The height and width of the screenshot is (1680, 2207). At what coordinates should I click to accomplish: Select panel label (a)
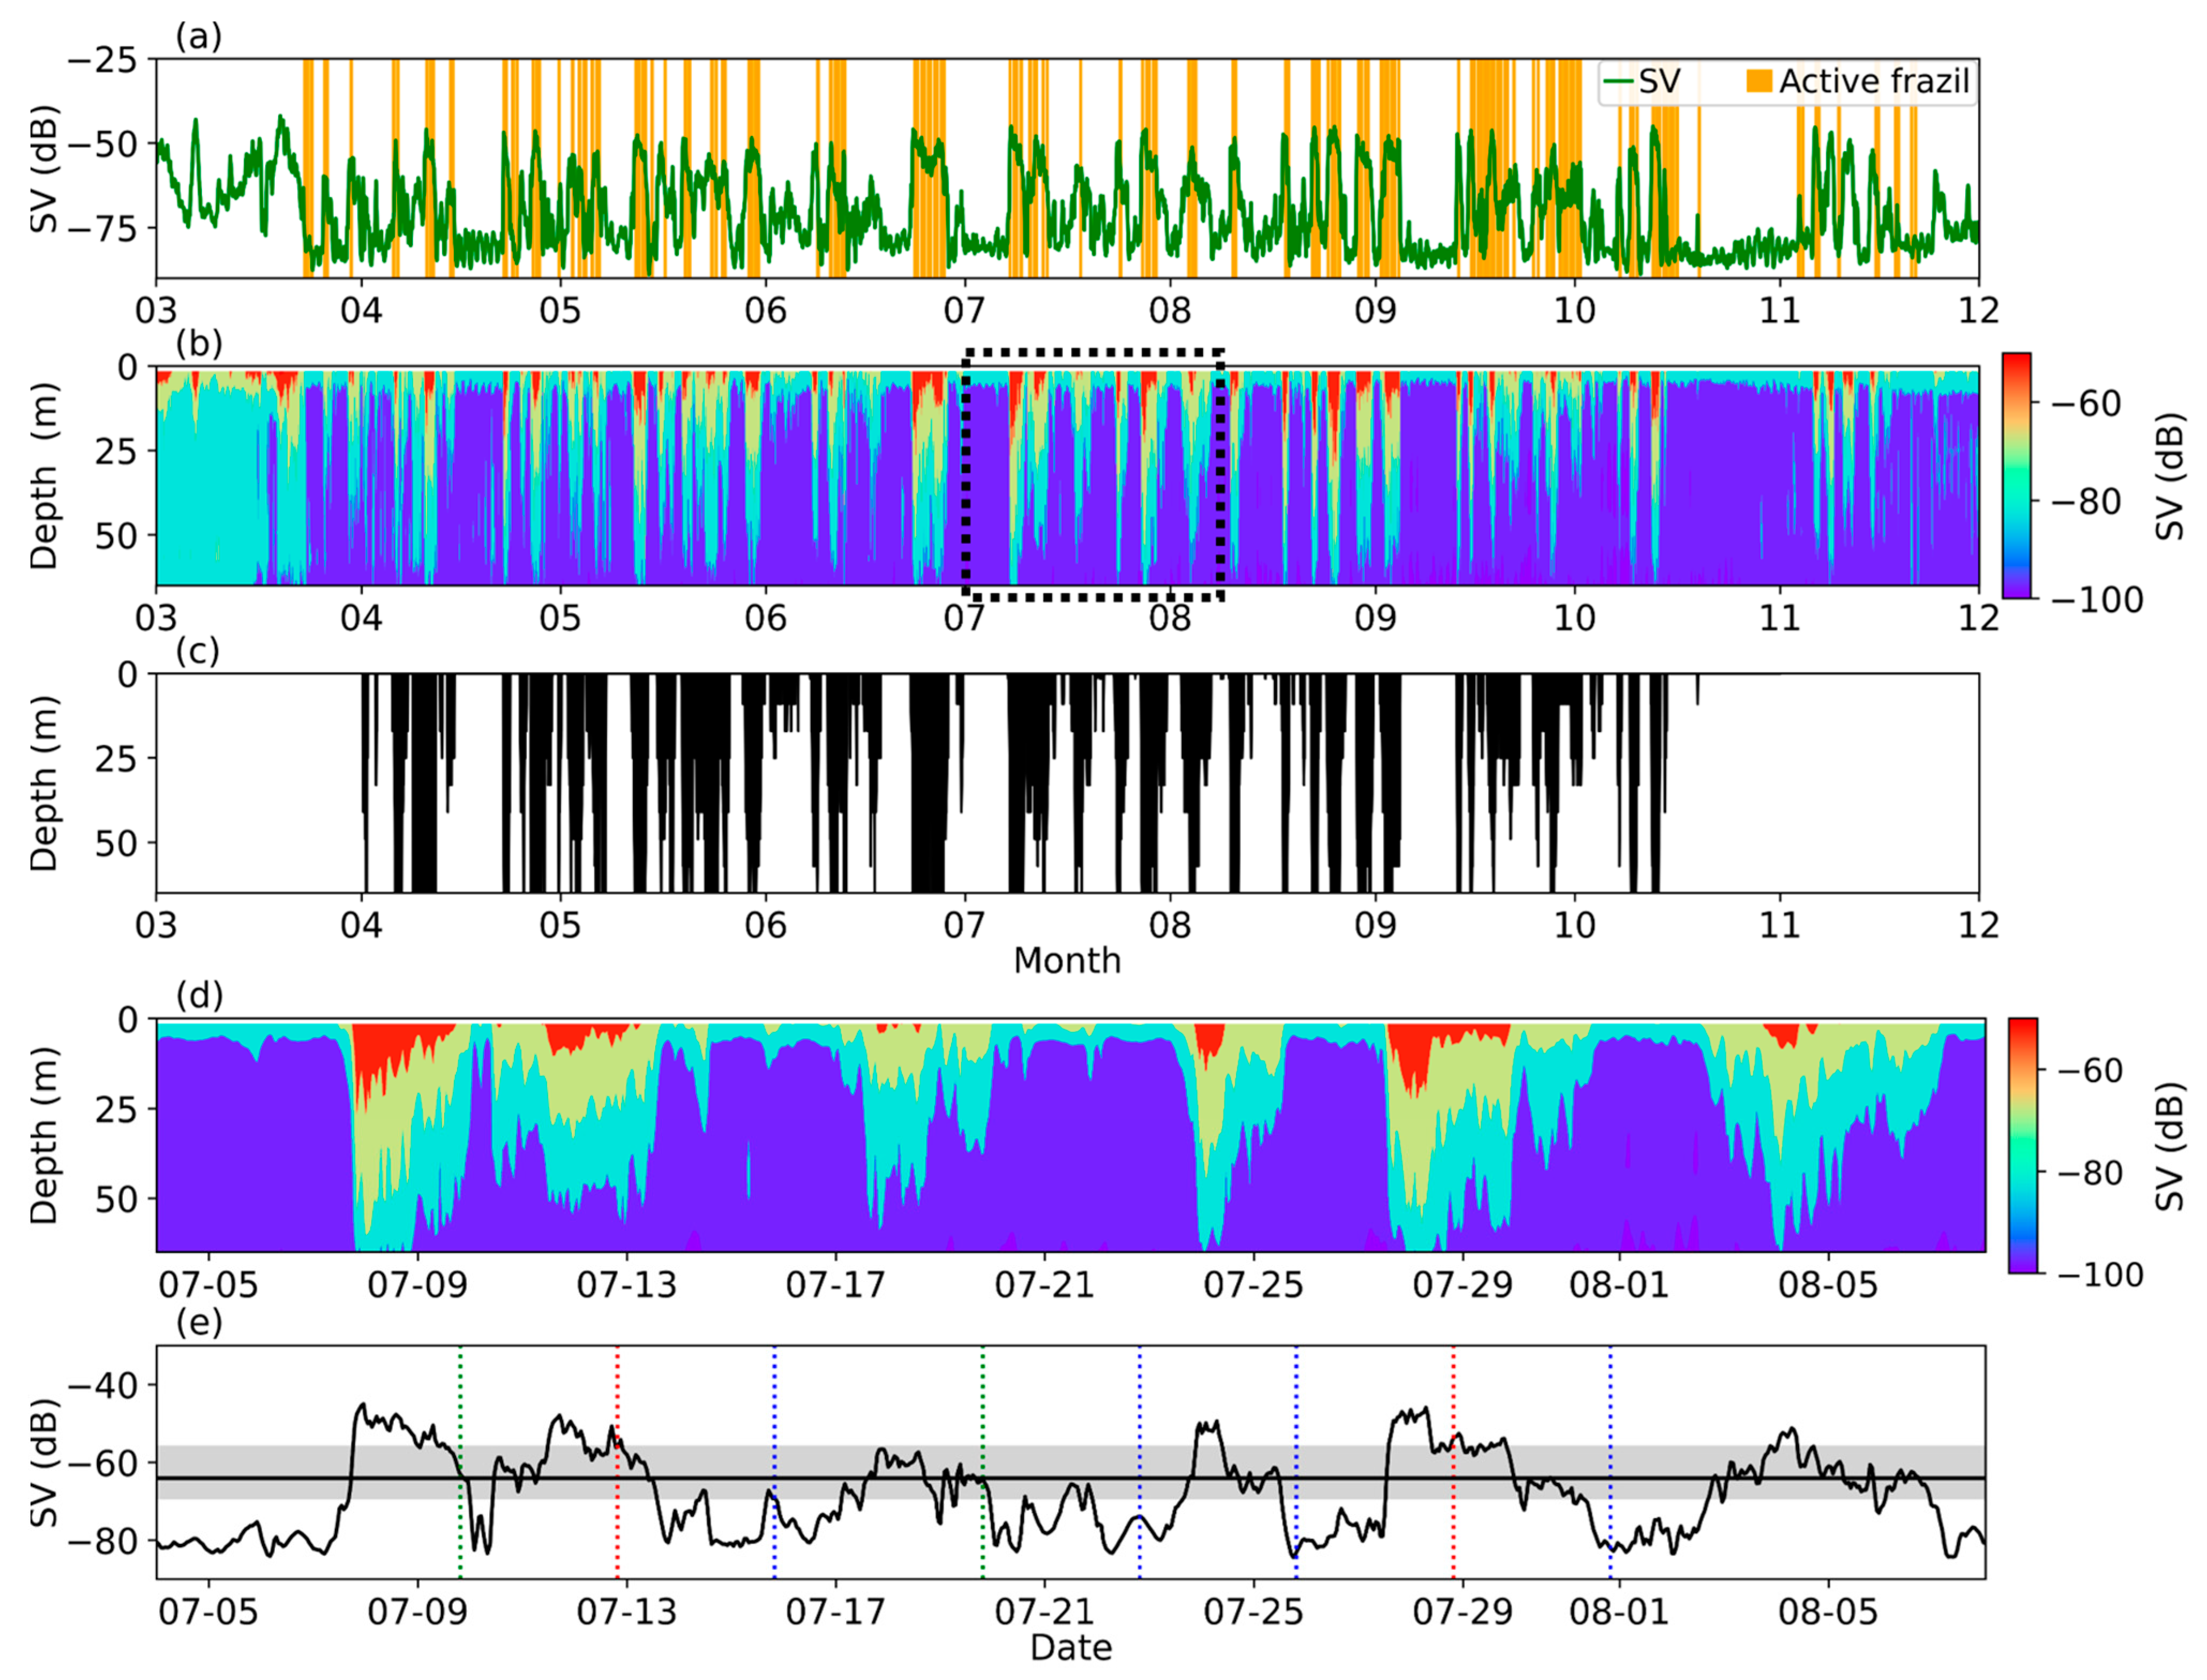tap(200, 36)
